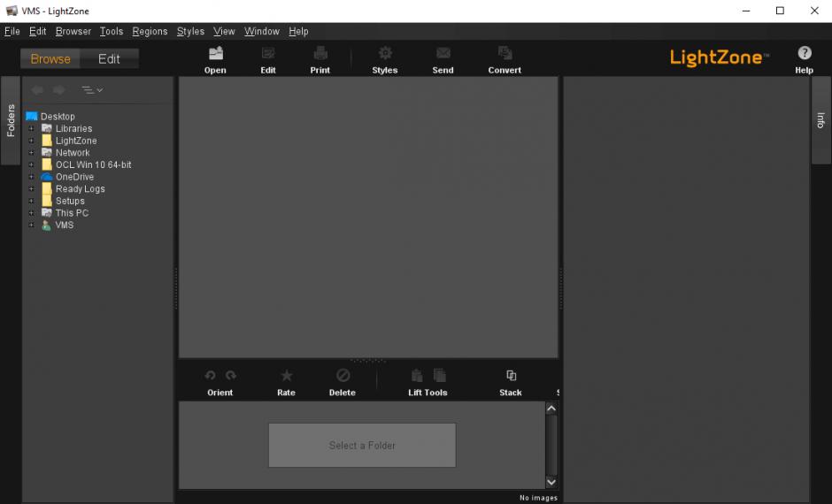
Task: Open the Help menu
Action: point(299,31)
